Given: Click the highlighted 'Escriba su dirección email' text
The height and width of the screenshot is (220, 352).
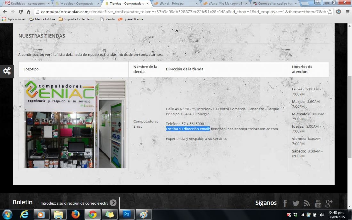Looking at the screenshot, I should click(188, 129).
